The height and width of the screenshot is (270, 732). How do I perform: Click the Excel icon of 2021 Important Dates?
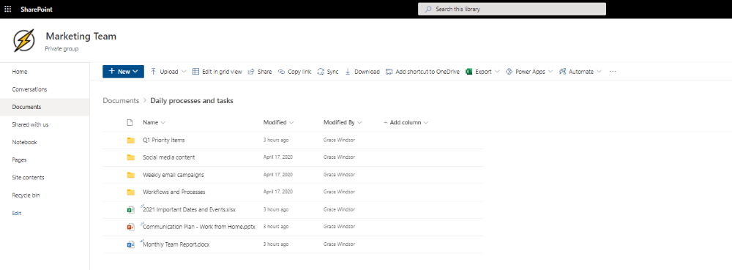[x=131, y=210]
